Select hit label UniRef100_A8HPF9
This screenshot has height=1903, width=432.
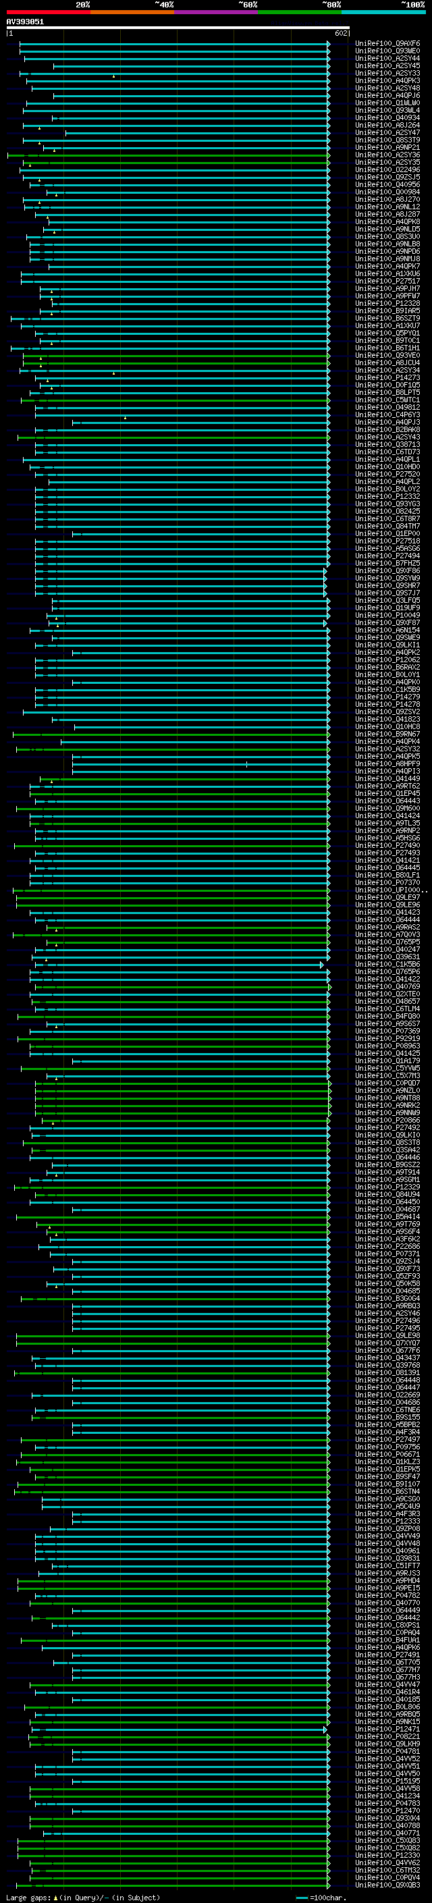(x=387, y=764)
